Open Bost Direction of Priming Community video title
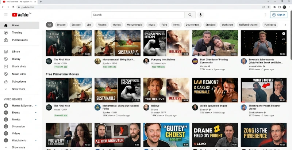The image size is (292, 150). (214, 61)
